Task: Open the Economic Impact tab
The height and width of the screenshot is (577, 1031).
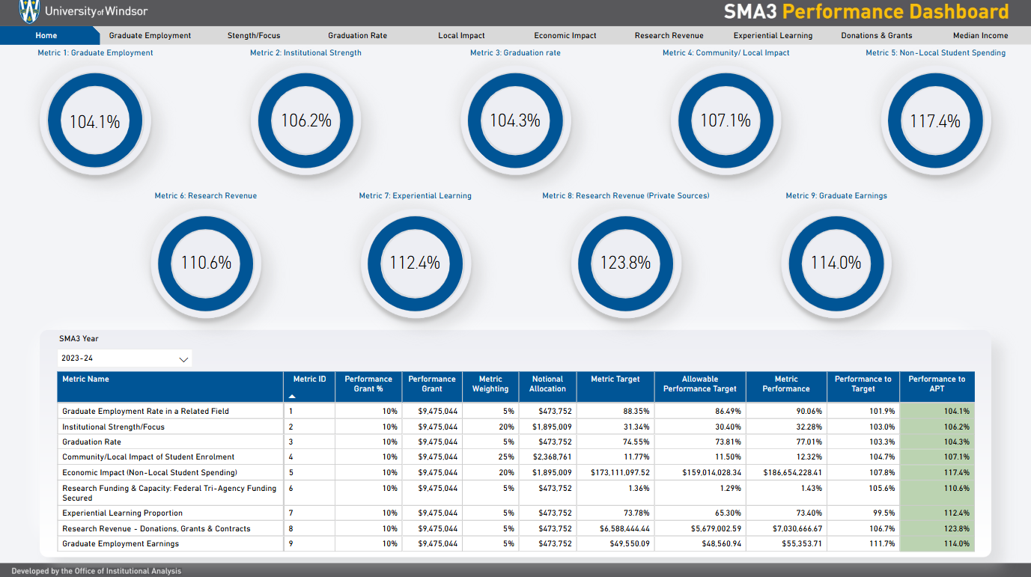Action: (x=566, y=34)
